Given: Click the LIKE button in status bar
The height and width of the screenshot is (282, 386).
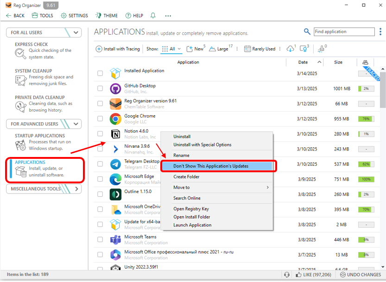Looking at the screenshot, I should coord(313,275).
